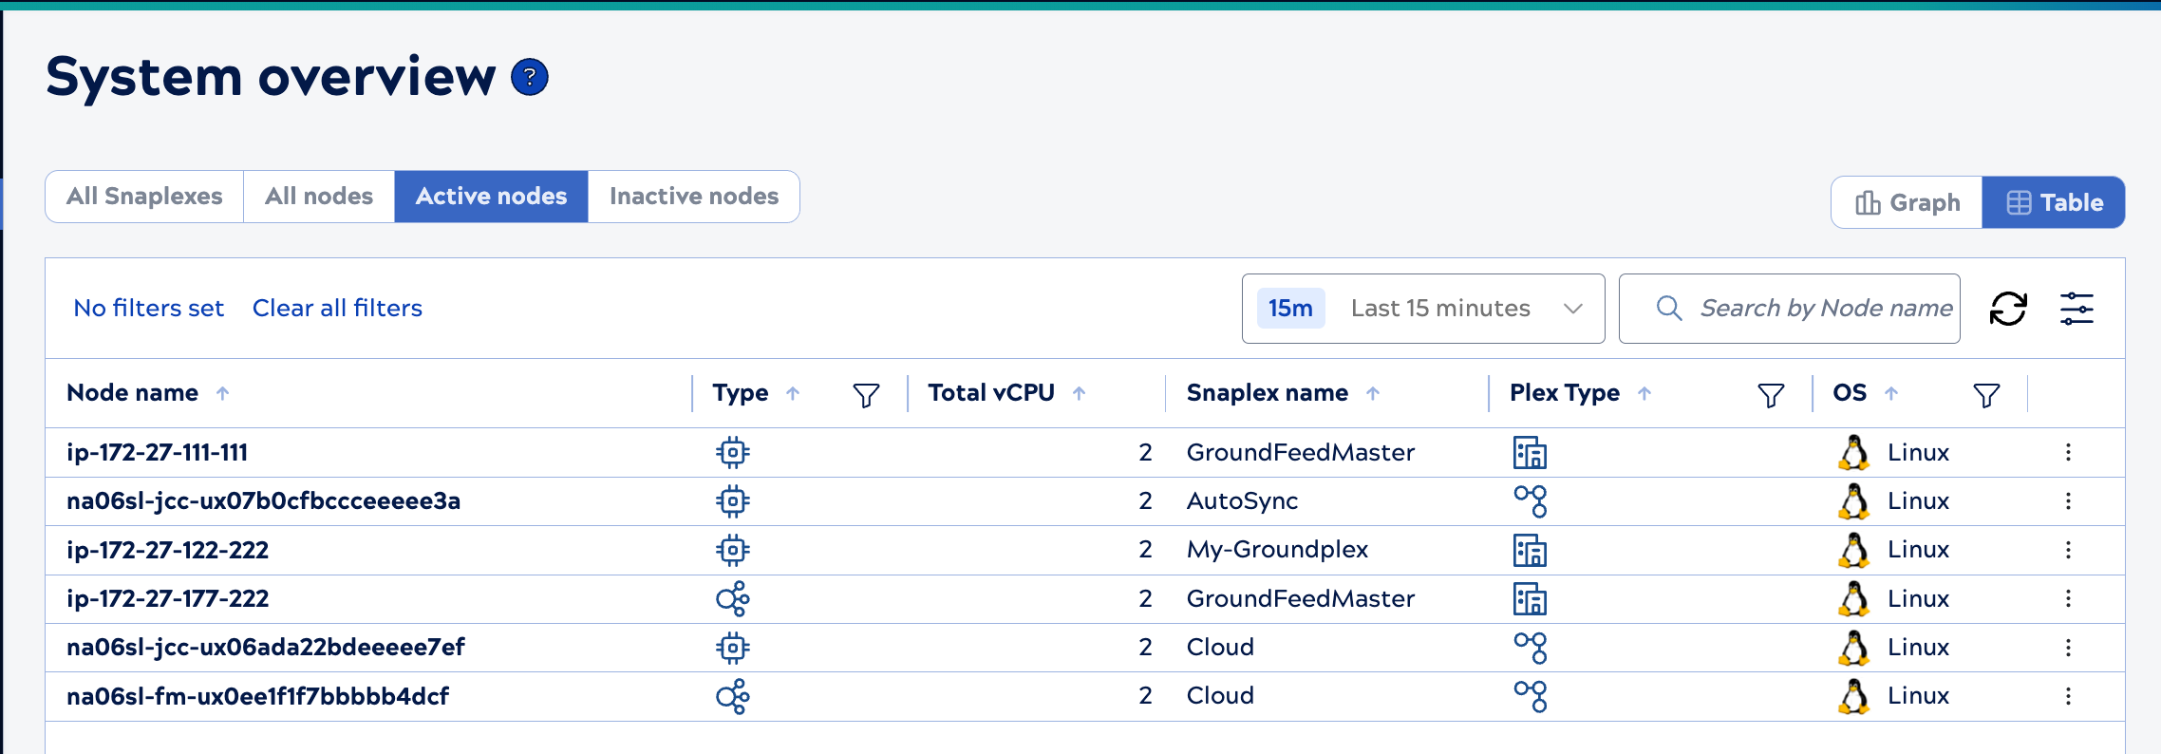The width and height of the screenshot is (2161, 754).
Task: Switch to Graph view
Action: [x=1907, y=202]
